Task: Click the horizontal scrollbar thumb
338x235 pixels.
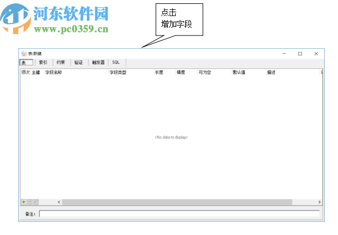Action: point(177,202)
